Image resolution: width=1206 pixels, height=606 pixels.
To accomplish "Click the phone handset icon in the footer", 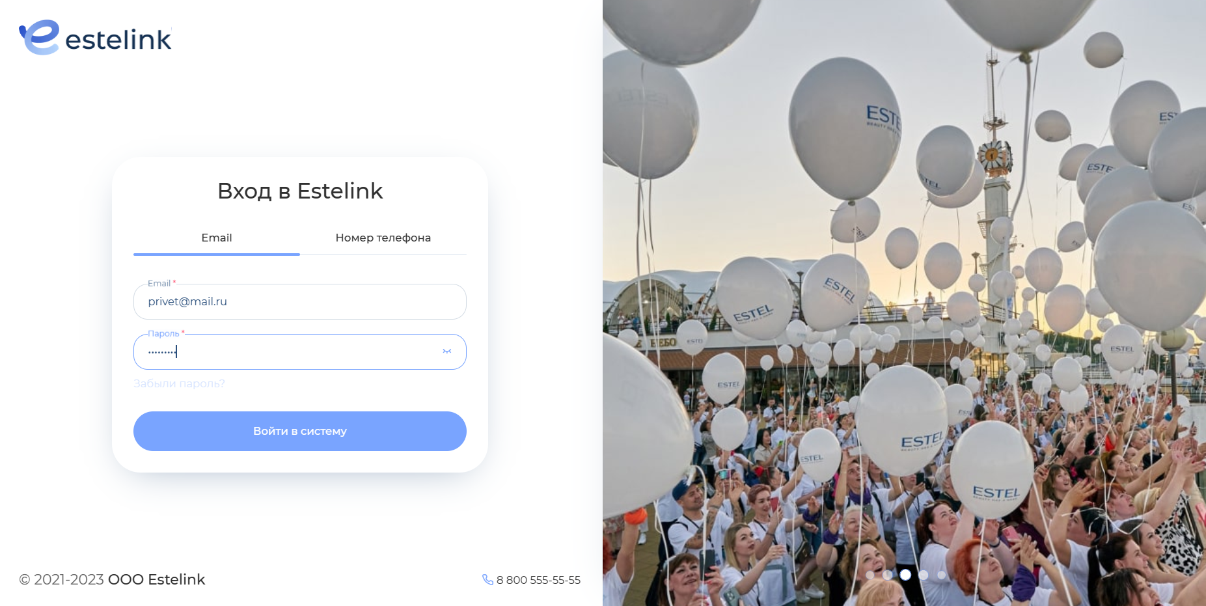I will [x=487, y=579].
